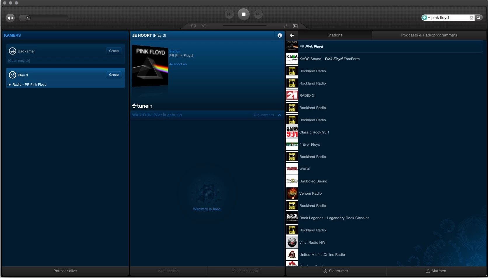Switch to Podcasts & Radioprogramma's tab
The height and width of the screenshot is (278, 488).
pos(429,35)
